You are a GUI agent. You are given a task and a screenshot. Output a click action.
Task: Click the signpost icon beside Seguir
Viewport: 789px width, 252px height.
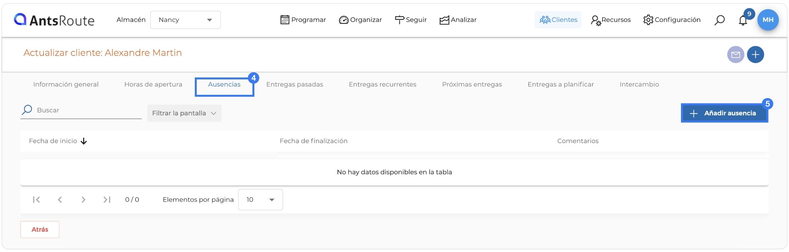tap(400, 20)
